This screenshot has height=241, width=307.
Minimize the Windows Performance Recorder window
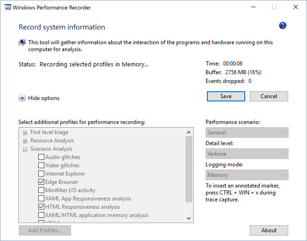[254, 7]
